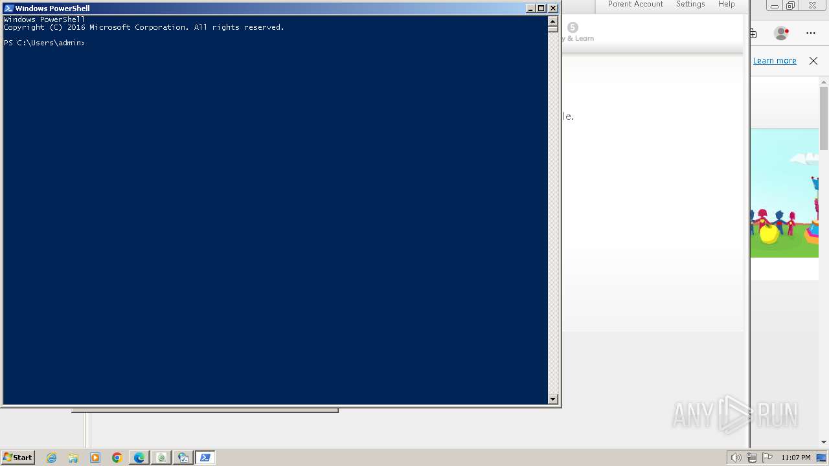Click the colorful cartoon banner in Edge
The height and width of the screenshot is (466, 829).
784,193
